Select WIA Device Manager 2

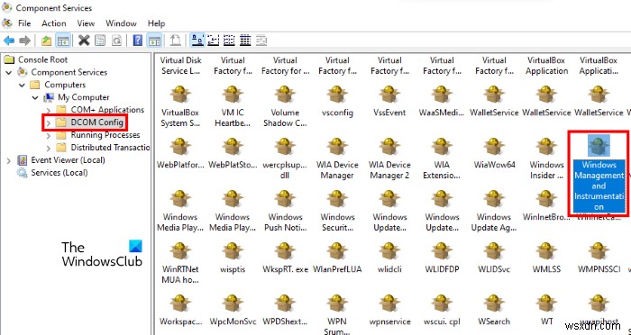click(389, 158)
